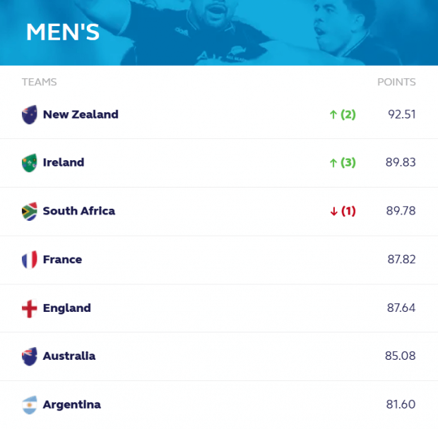Viewport: 438px width, 429px height.
Task: Click the red down arrow beside South Africa
Action: 334,212
